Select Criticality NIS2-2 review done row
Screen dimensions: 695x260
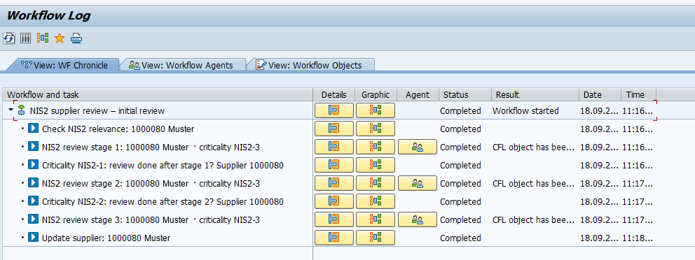pos(163,201)
